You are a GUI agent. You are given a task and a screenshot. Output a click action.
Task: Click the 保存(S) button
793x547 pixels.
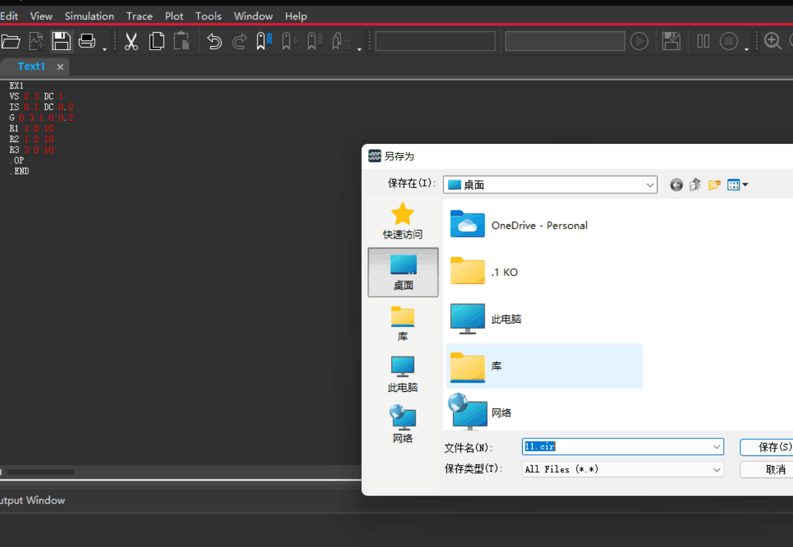point(767,447)
